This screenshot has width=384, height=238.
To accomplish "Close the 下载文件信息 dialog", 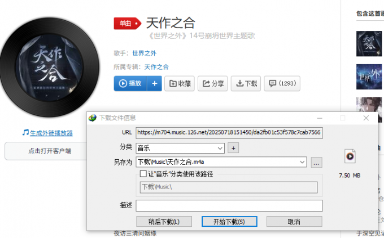I will coord(366,118).
